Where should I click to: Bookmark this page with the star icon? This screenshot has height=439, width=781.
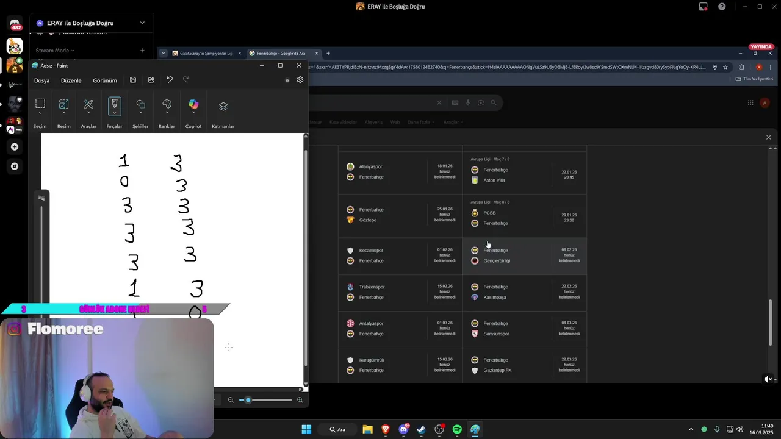[x=725, y=67]
